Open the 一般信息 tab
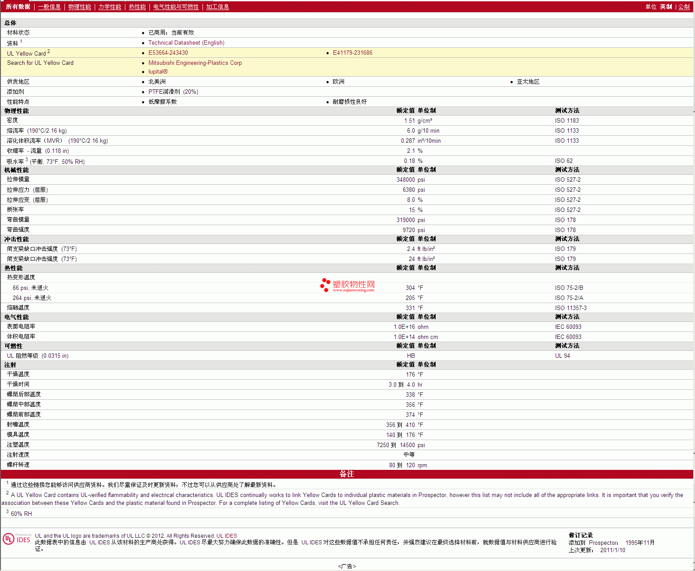This screenshot has width=695, height=571. [x=49, y=7]
